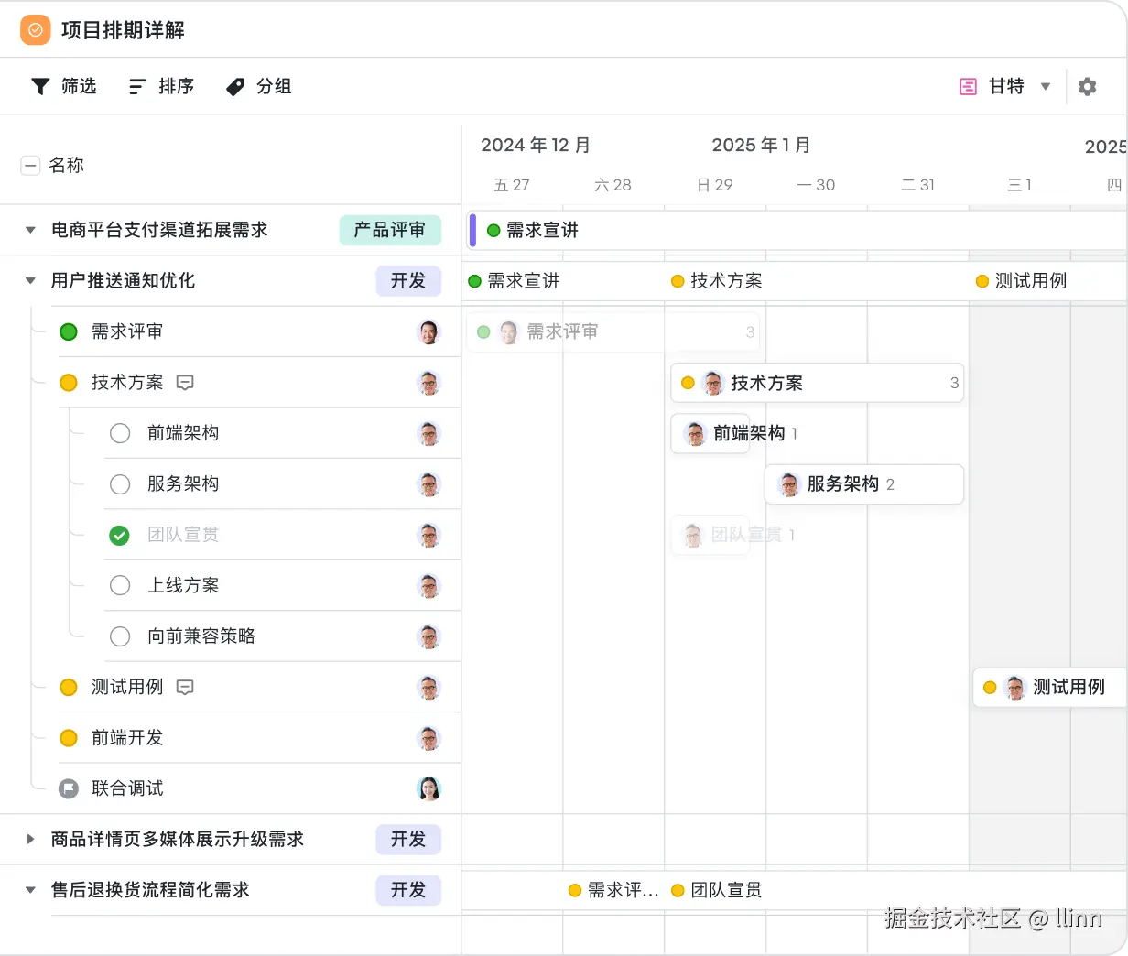The width and height of the screenshot is (1128, 956).
Task: Expand 商品详情页多媒体展示升级需求
Action: 30,840
